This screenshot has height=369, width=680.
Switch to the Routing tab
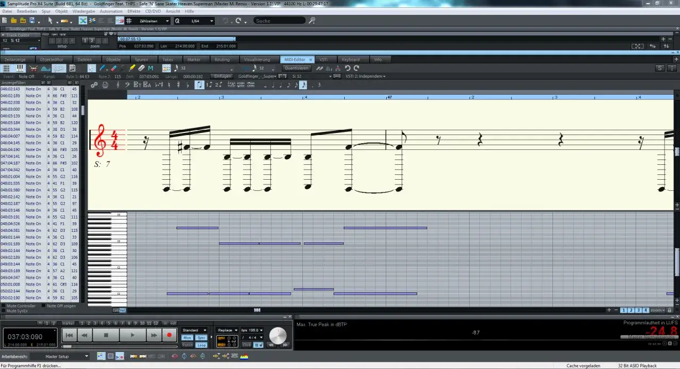[222, 60]
